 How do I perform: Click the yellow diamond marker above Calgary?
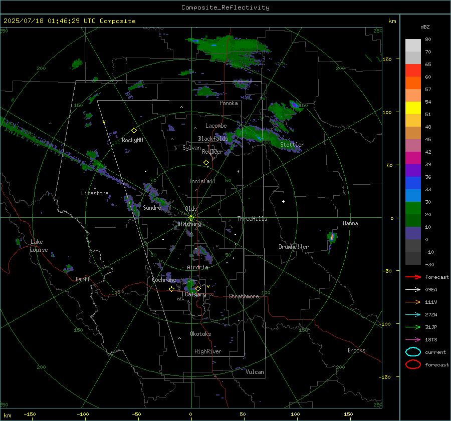[198, 288]
